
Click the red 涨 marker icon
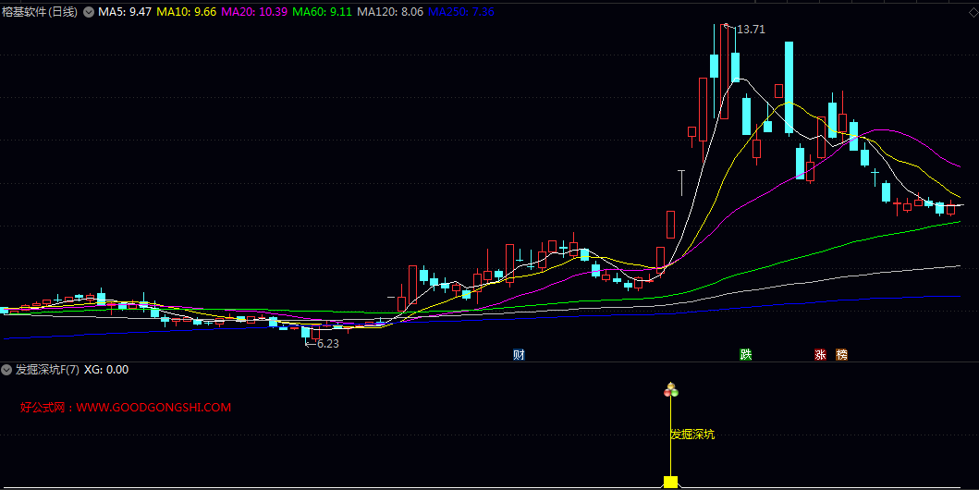click(x=820, y=355)
